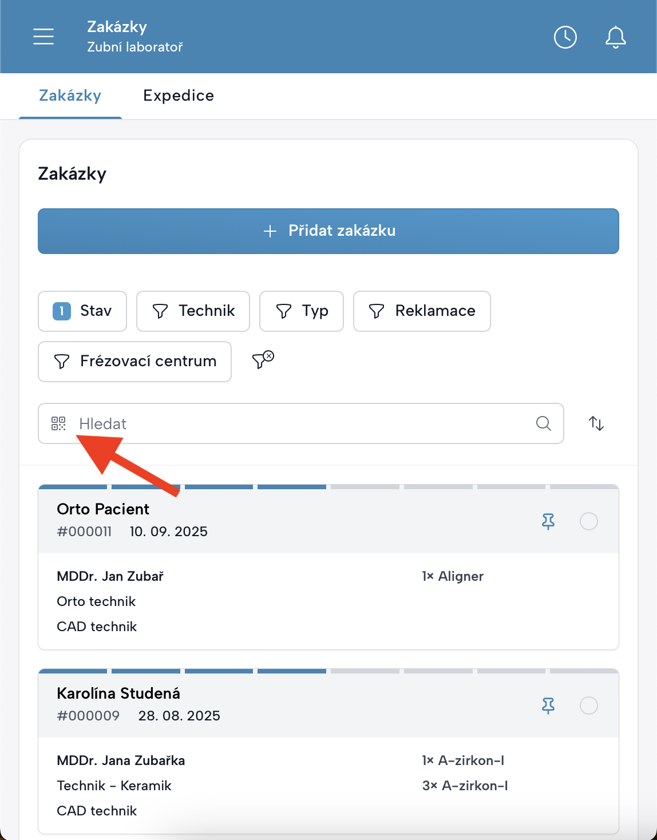The width and height of the screenshot is (657, 840).
Task: Switch to the Expedice tab
Action: pyautogui.click(x=179, y=96)
